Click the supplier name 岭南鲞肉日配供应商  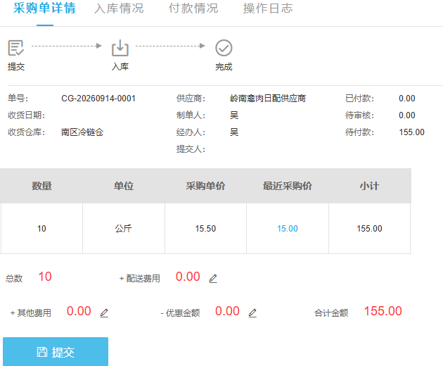(268, 99)
